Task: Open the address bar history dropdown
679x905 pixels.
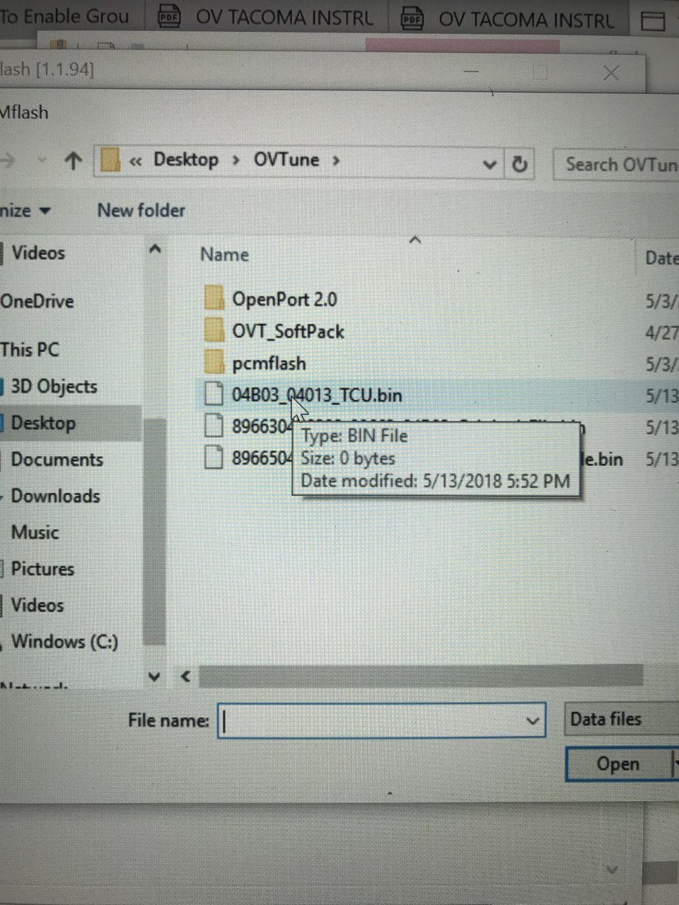Action: 489,165
